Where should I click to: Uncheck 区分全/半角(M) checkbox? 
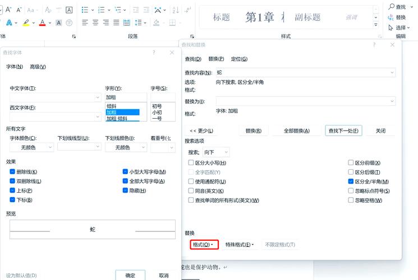351,181
